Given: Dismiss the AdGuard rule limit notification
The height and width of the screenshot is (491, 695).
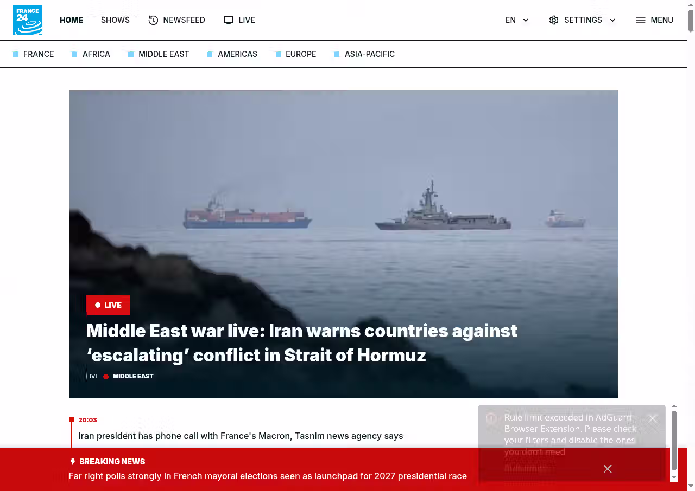Looking at the screenshot, I should 653,419.
